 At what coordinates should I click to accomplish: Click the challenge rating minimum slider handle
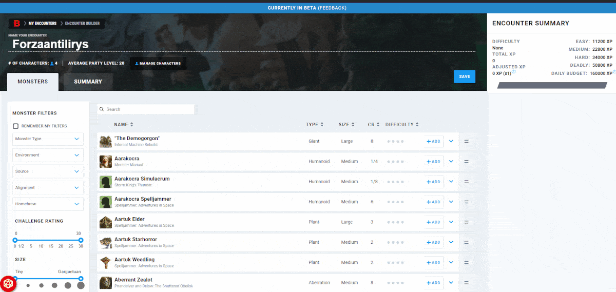click(x=15, y=240)
